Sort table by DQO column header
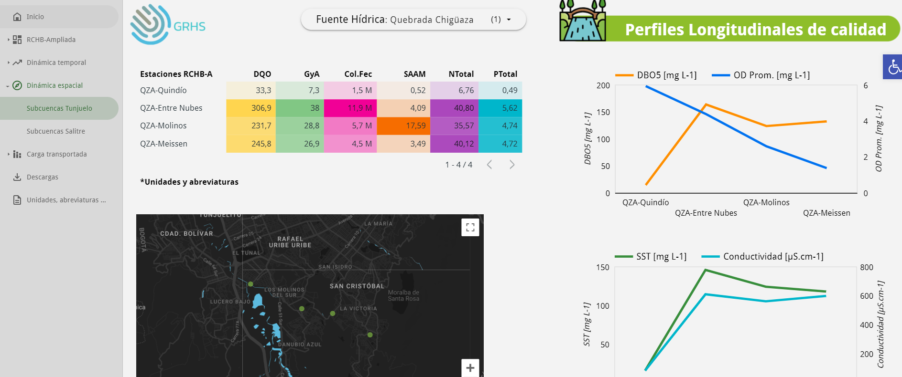Image resolution: width=902 pixels, height=377 pixels. [x=262, y=74]
